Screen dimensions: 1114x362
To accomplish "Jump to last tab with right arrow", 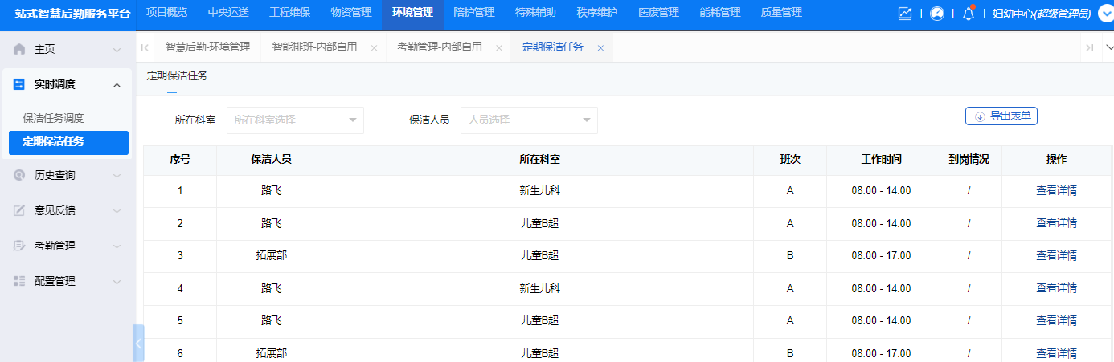I will coord(1090,47).
